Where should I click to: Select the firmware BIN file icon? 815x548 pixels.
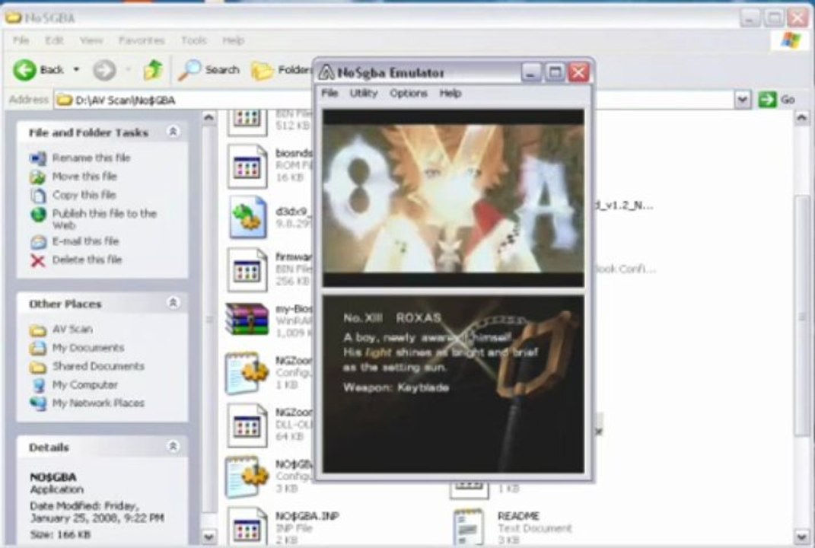(x=247, y=270)
